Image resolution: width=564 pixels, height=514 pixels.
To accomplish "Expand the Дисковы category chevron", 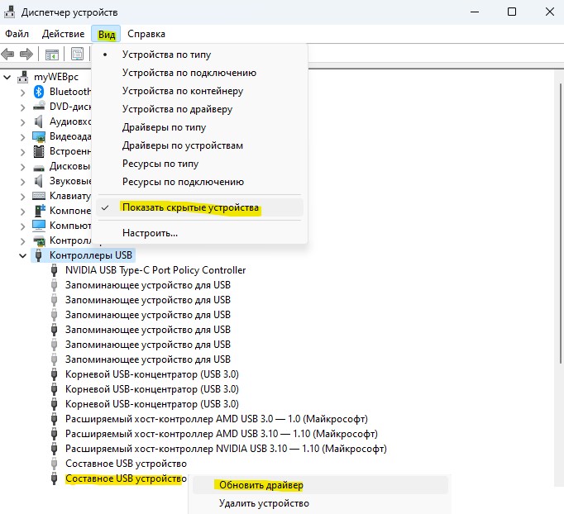I will click(22, 167).
